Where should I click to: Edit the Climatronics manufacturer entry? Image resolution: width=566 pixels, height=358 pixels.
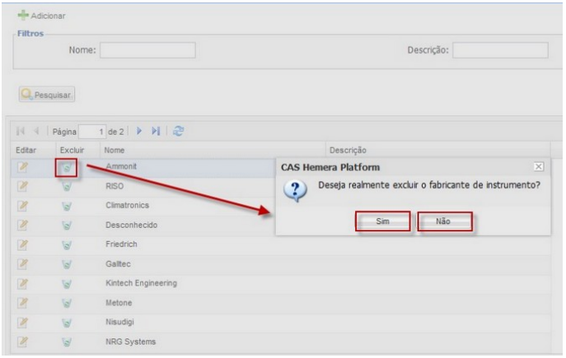[24, 205]
